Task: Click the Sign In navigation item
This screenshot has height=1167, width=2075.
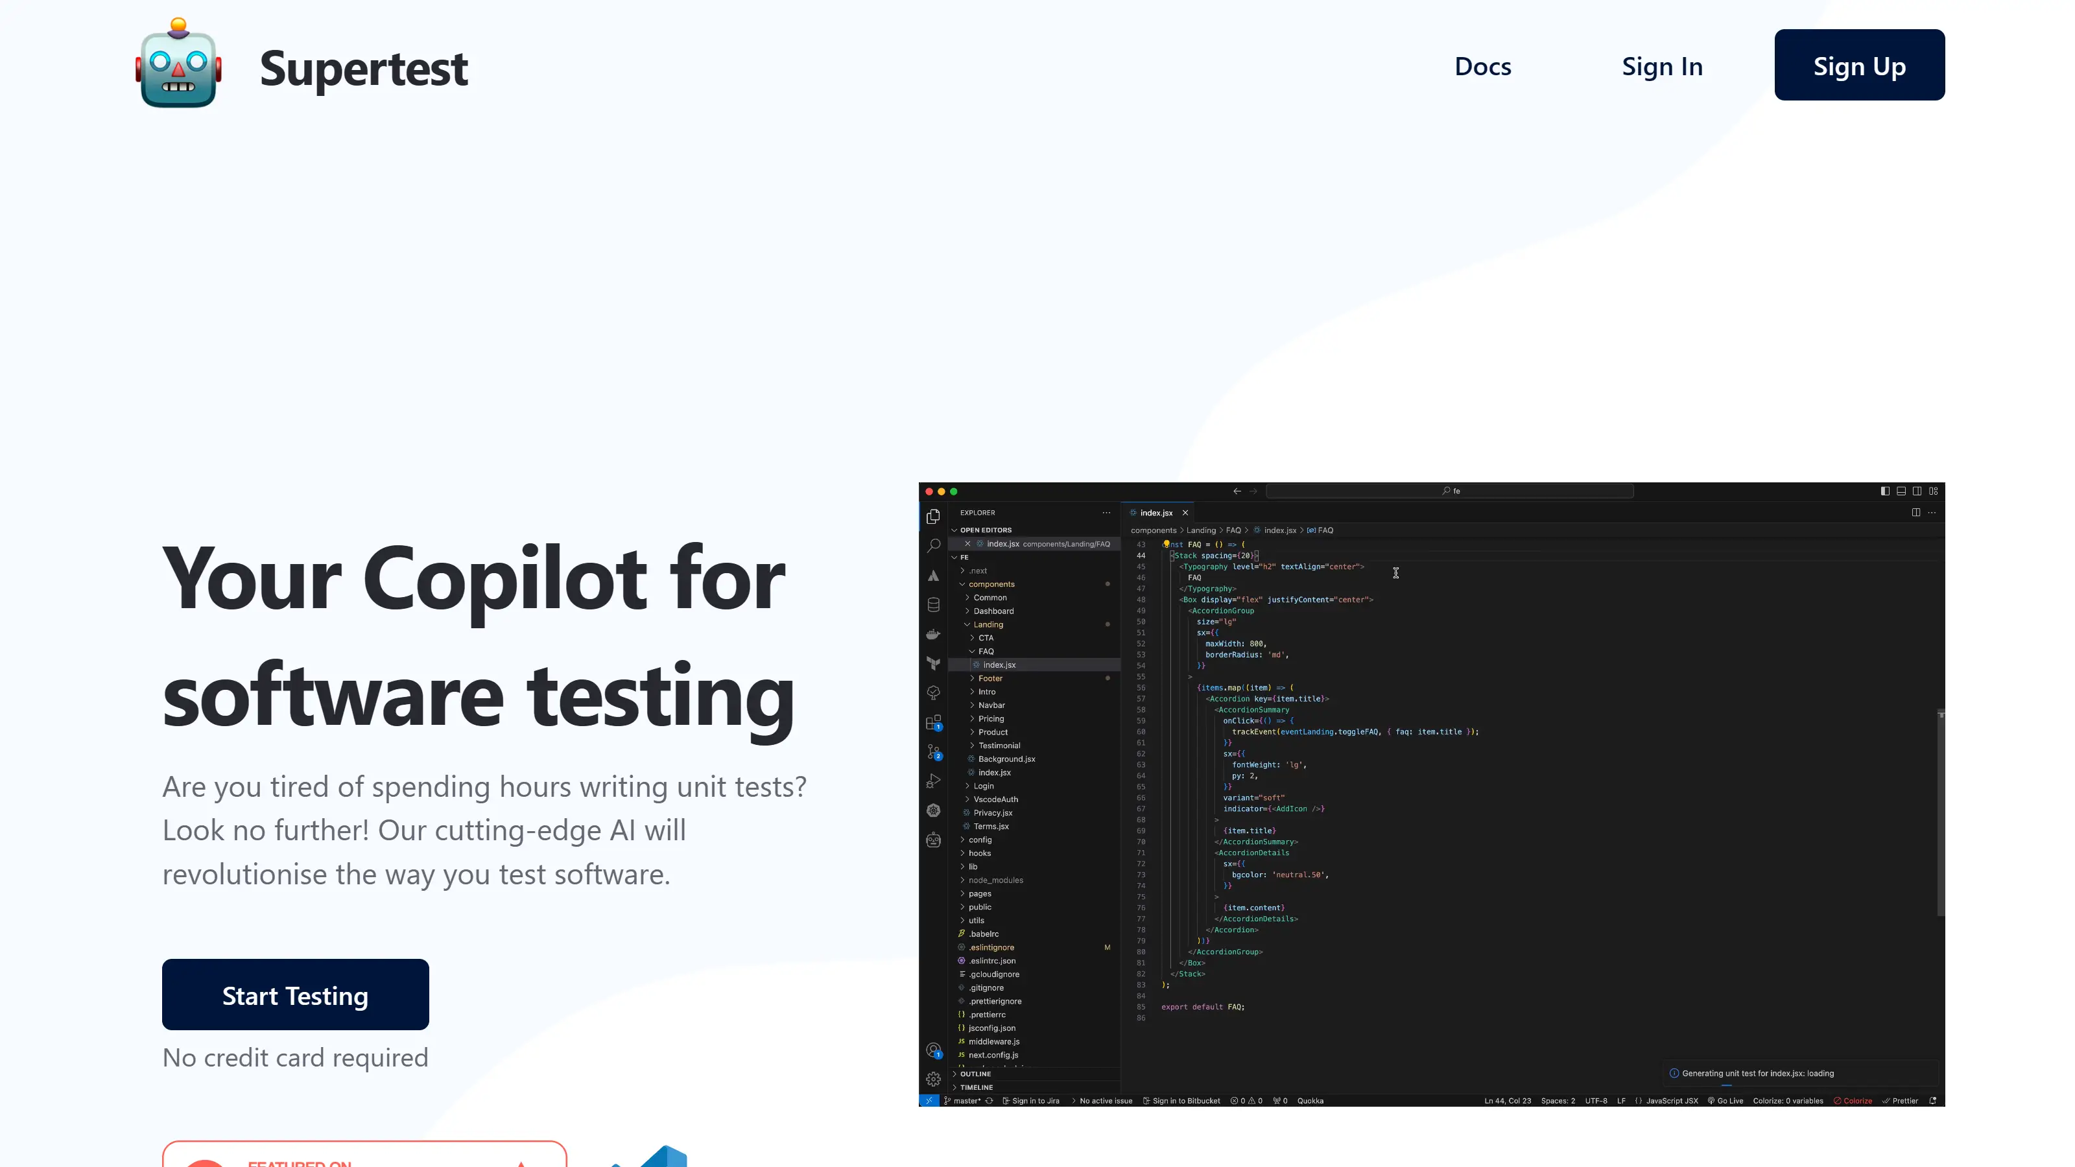Action: click(x=1663, y=65)
